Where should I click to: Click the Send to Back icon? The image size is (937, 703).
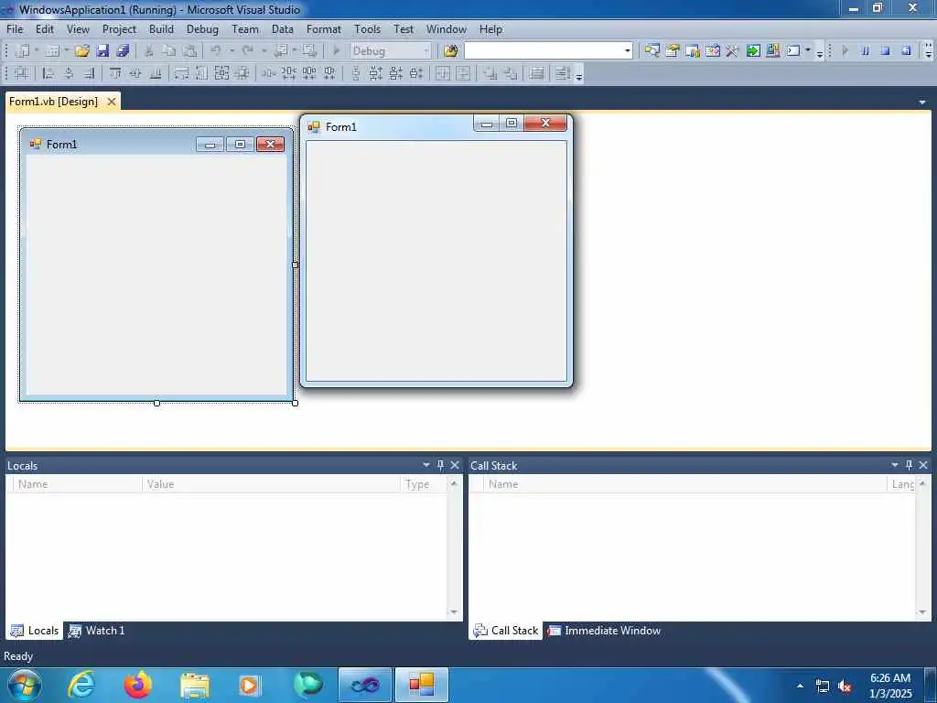tap(511, 73)
